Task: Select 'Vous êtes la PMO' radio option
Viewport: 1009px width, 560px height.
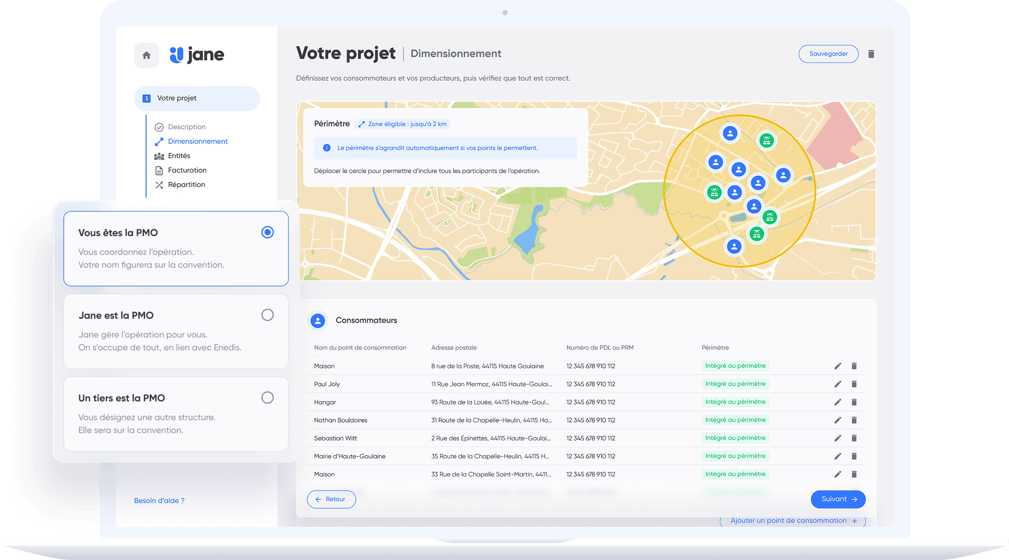Action: coord(267,232)
